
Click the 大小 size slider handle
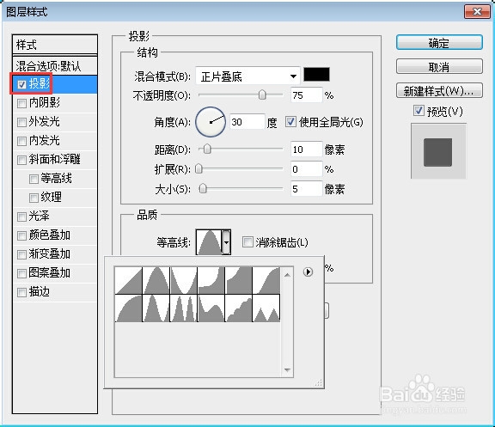click(203, 189)
